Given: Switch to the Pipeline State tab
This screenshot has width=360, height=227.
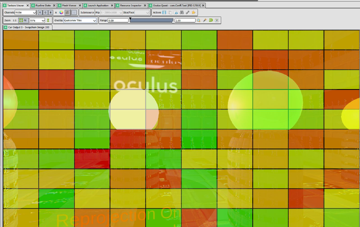Looking at the screenshot, I should point(43,5).
